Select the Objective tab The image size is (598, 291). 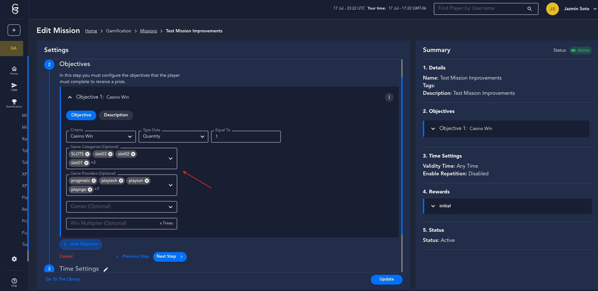coord(81,115)
